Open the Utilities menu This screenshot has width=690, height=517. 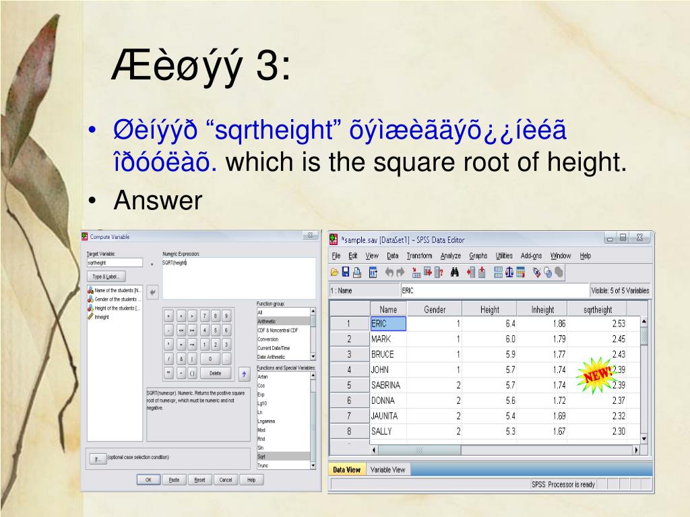coord(504,256)
